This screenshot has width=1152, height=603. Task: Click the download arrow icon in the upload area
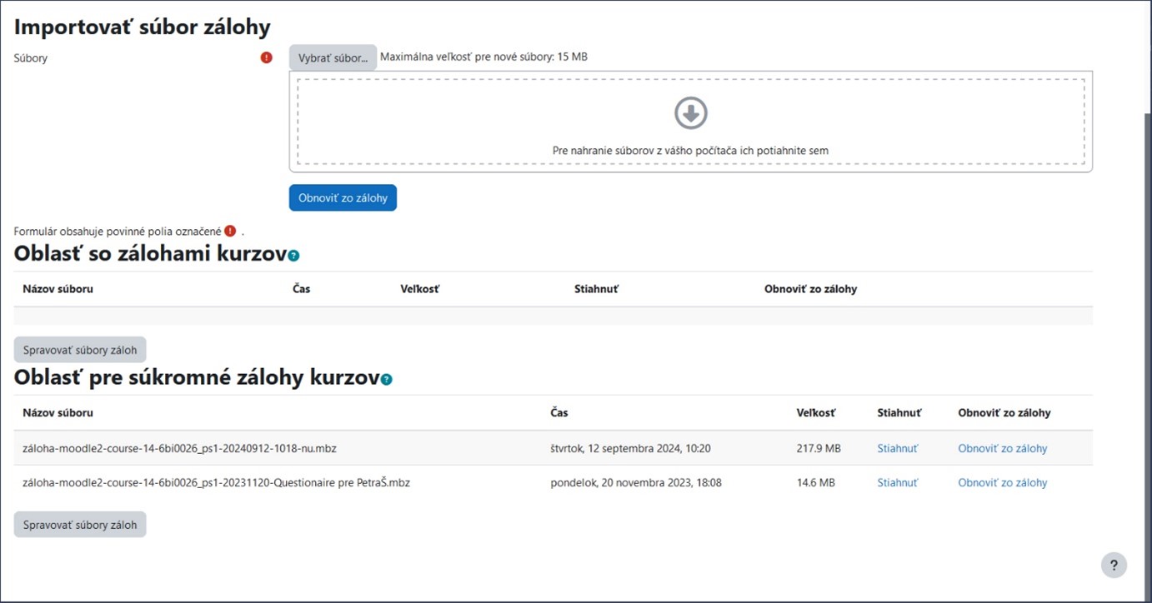[691, 113]
